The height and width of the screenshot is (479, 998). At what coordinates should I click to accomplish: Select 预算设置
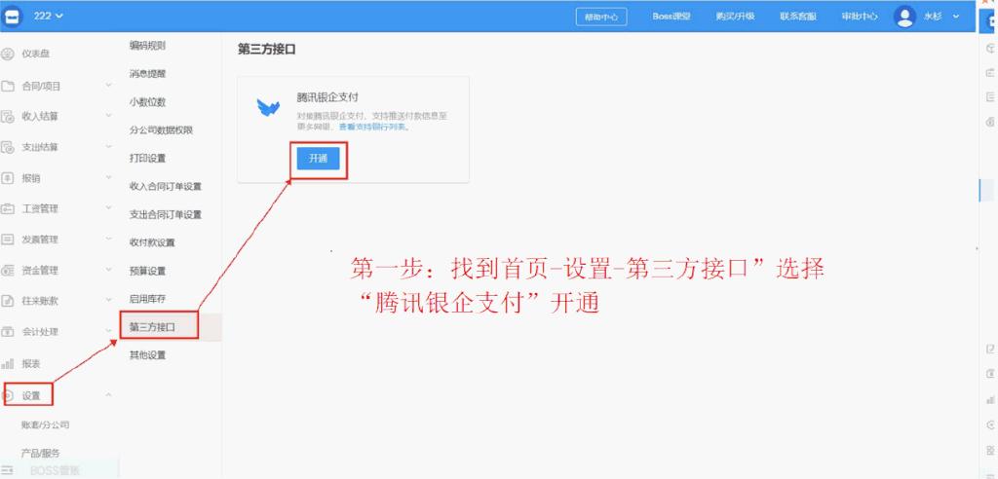point(148,271)
